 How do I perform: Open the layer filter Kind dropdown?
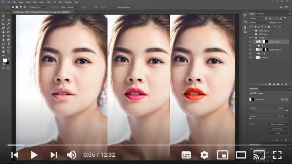(256, 18)
